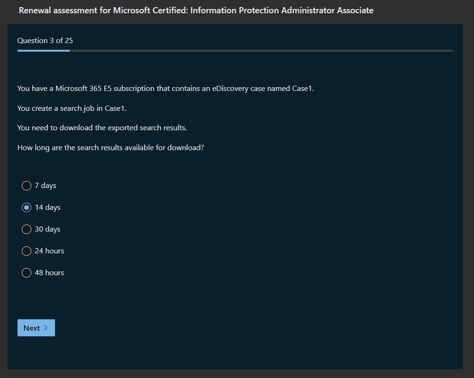
Task: Click the '48 hours' answer label text
Action: 49,273
